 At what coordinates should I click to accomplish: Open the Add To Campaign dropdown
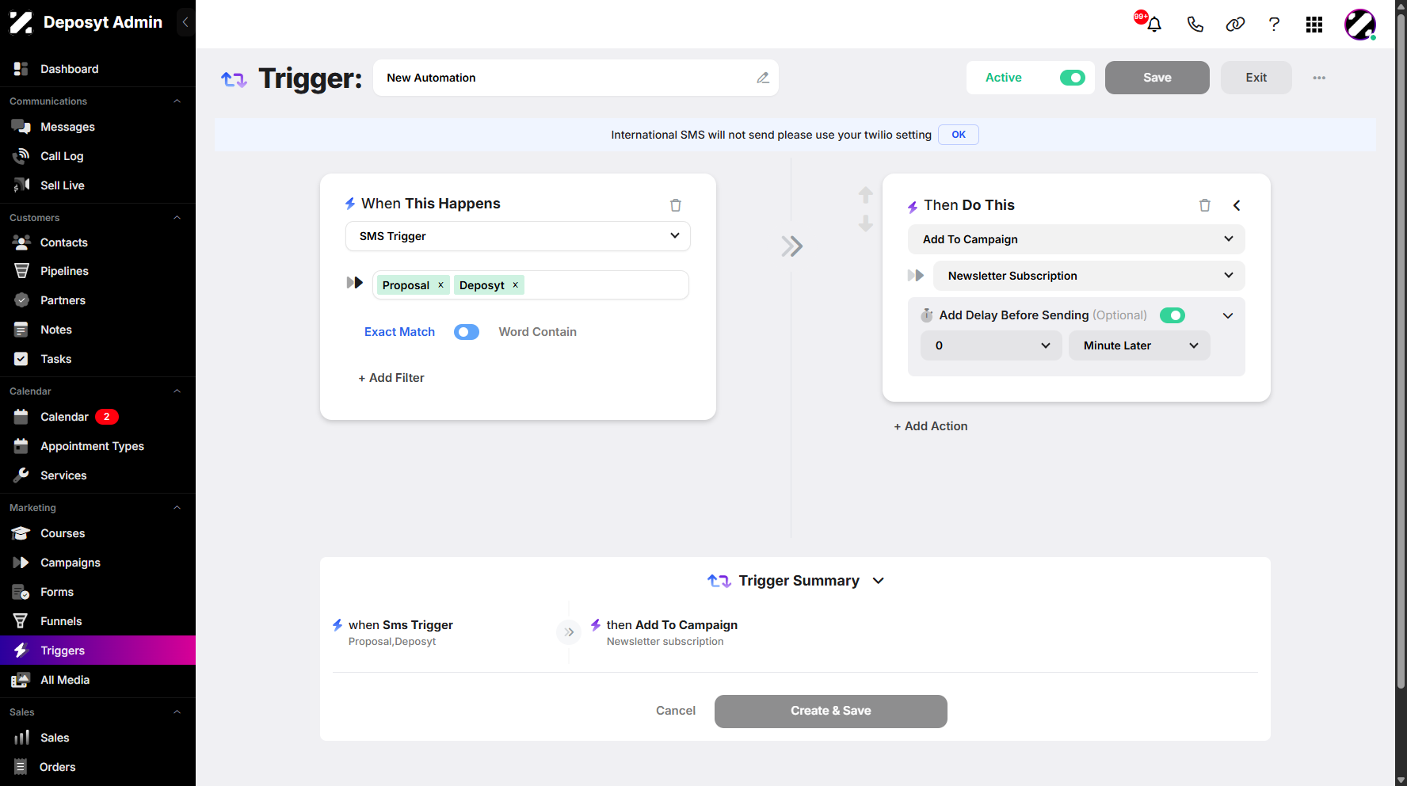(1077, 239)
